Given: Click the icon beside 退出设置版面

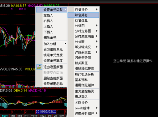Looking at the screenshot, I should point(39,67).
